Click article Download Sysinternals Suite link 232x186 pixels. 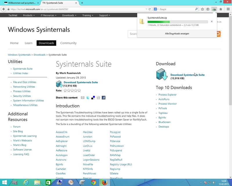[x=81, y=82]
